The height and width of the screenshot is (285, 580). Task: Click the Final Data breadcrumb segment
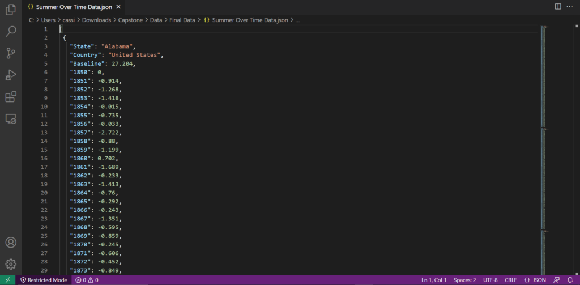[181, 20]
